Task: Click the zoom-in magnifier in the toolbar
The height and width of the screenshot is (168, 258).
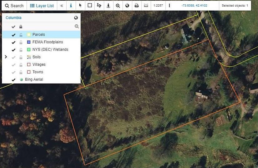Action: coord(118,6)
